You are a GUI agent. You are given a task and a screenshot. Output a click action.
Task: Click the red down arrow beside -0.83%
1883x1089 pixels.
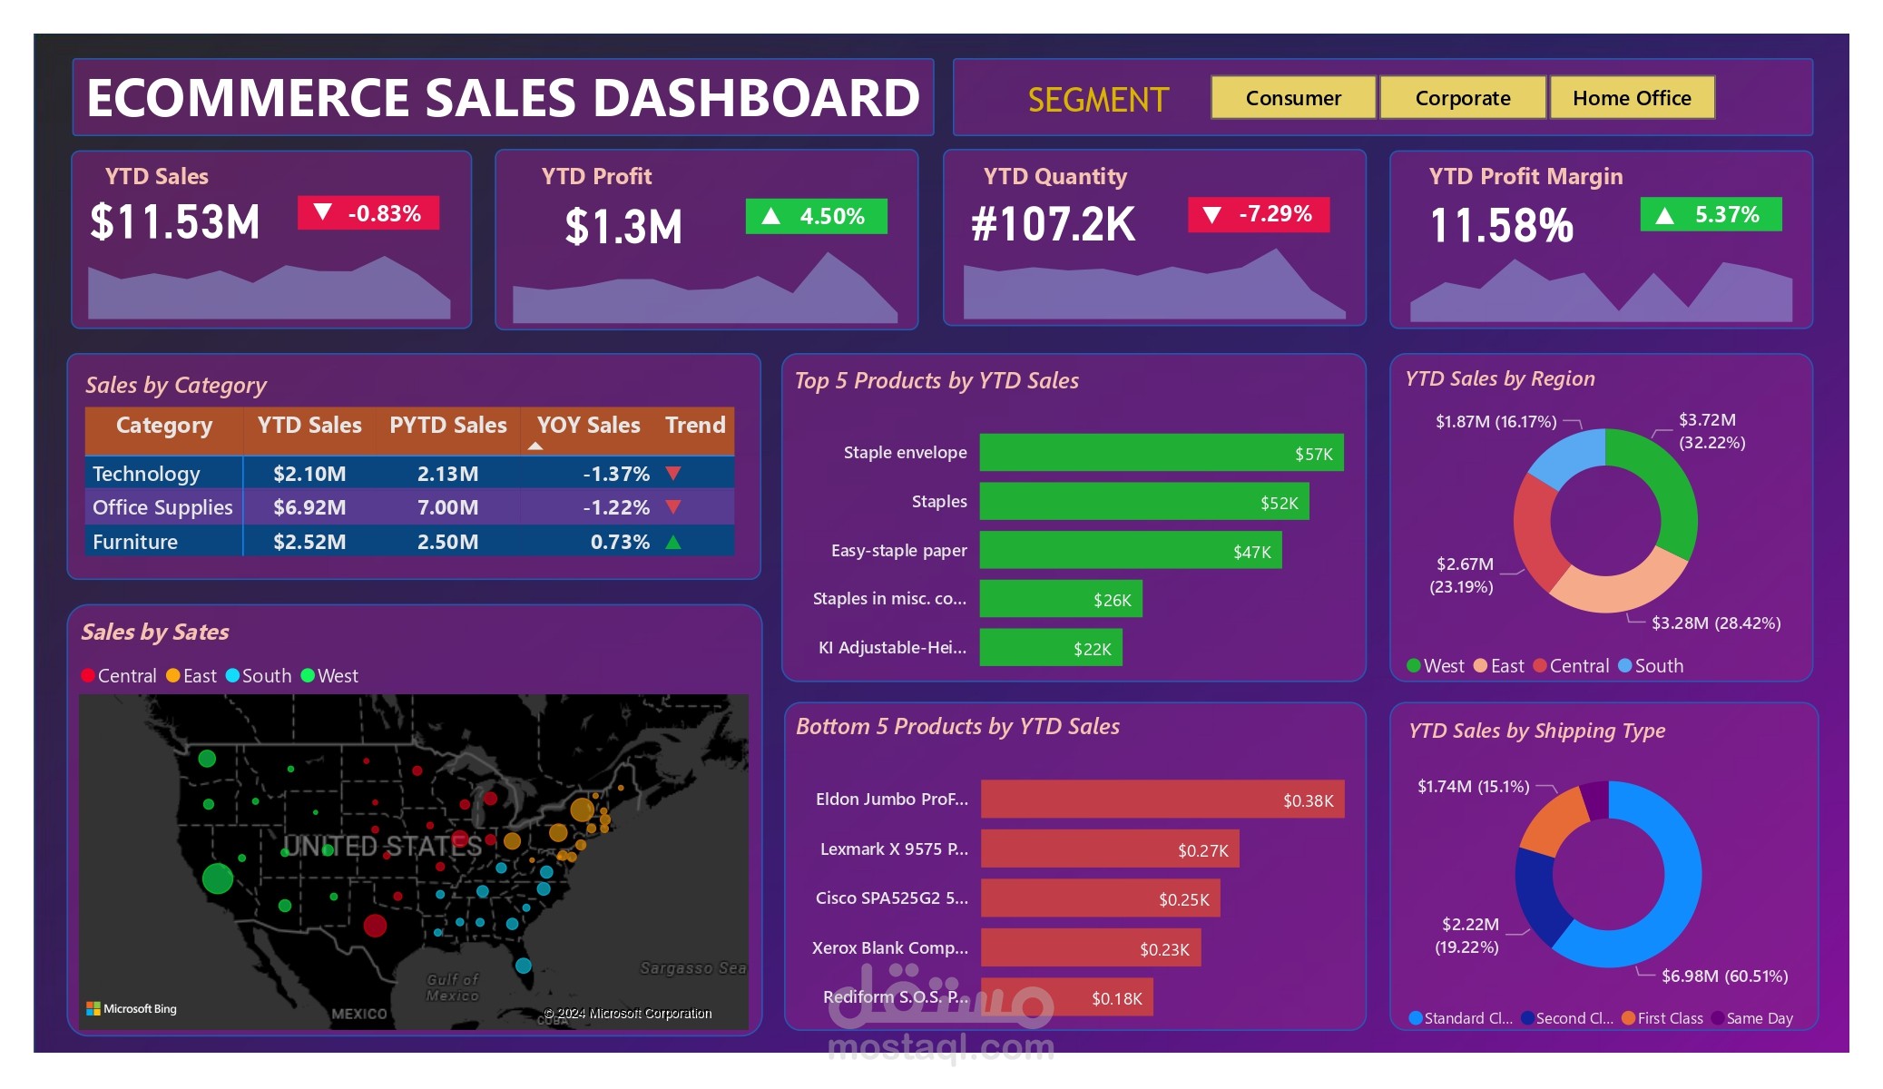[322, 212]
